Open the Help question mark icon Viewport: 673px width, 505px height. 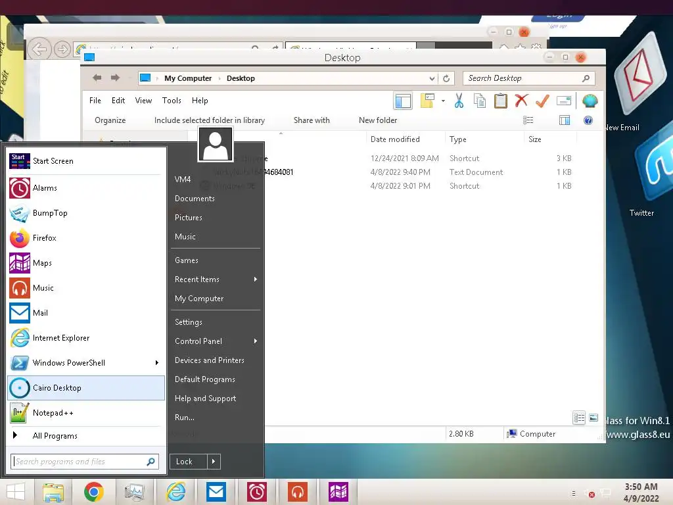tap(588, 121)
